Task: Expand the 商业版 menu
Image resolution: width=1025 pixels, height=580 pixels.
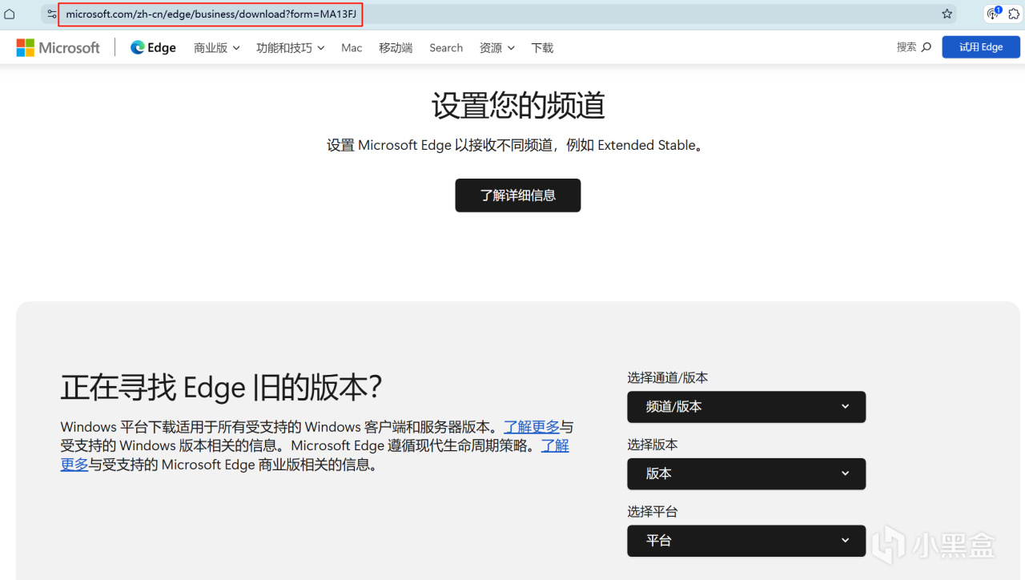Action: (x=215, y=47)
